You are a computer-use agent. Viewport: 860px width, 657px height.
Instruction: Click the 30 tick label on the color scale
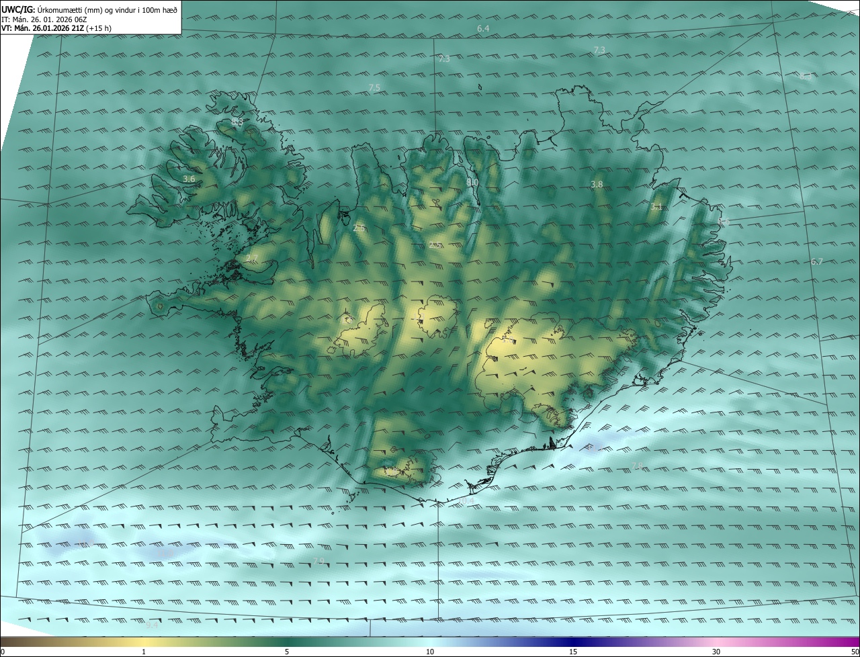[716, 652]
